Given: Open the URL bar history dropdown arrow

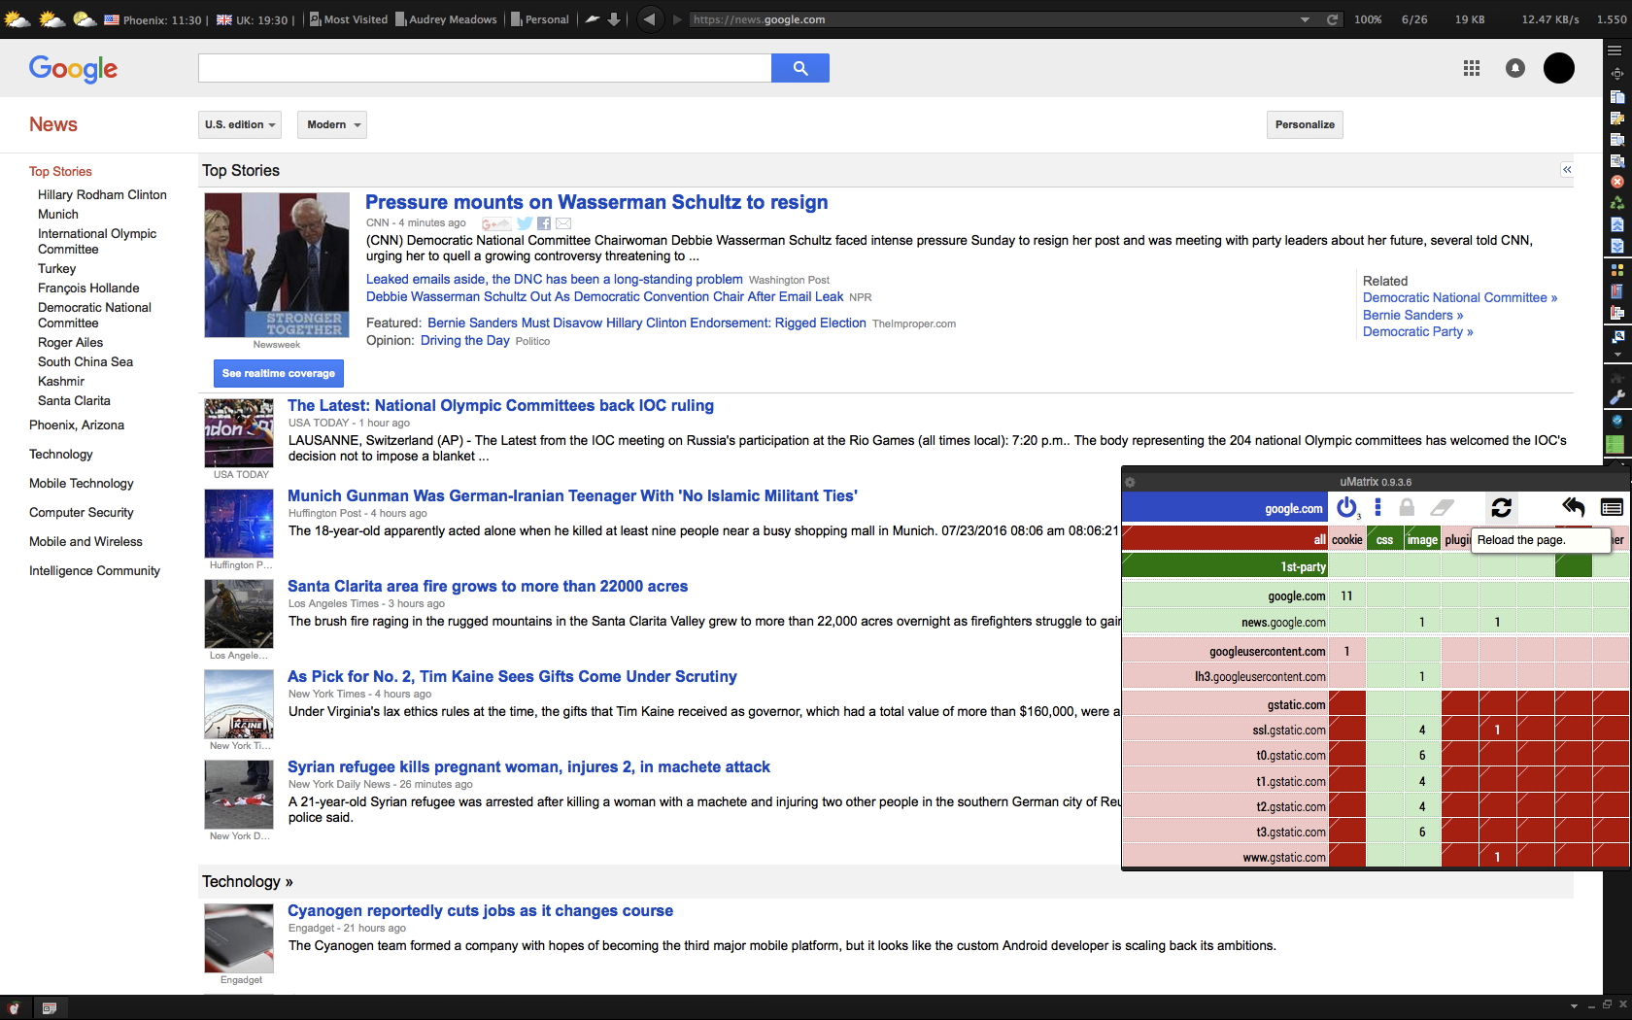Looking at the screenshot, I should 1305,19.
